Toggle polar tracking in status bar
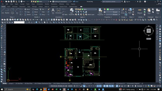The image size is (162, 91). 89,86
